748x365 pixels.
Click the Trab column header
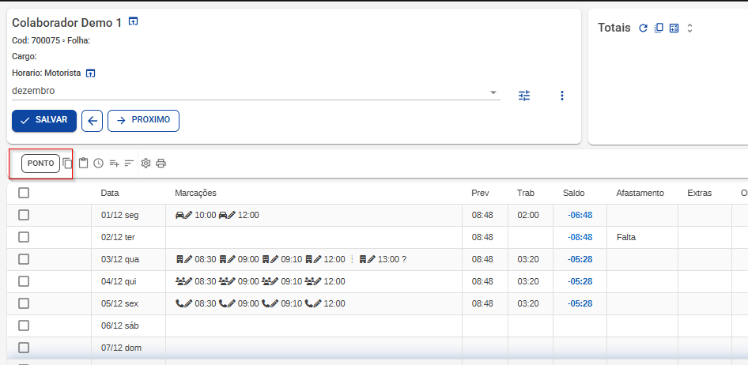[526, 193]
